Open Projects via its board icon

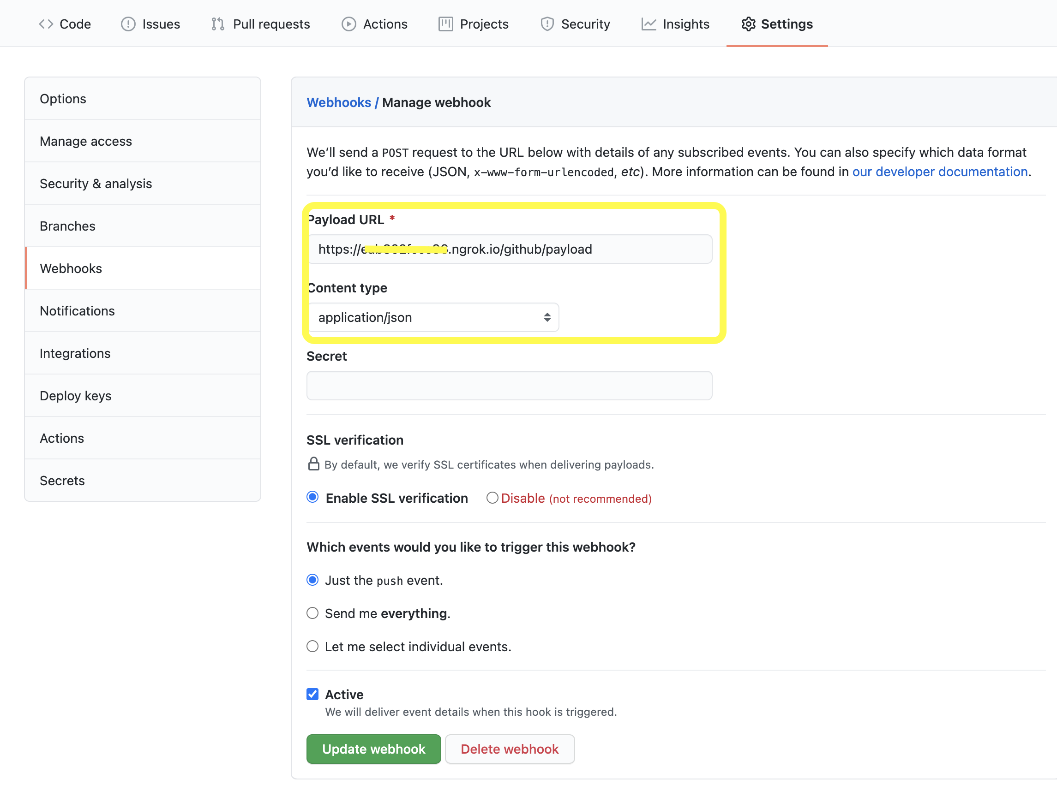tap(445, 24)
